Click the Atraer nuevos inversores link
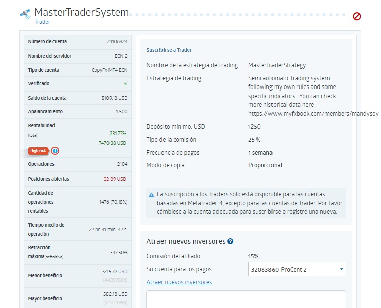This screenshot has height=308, width=381. tap(179, 282)
